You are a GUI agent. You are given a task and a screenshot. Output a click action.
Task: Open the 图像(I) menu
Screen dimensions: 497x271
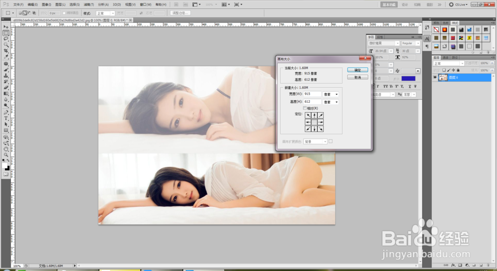46,4
